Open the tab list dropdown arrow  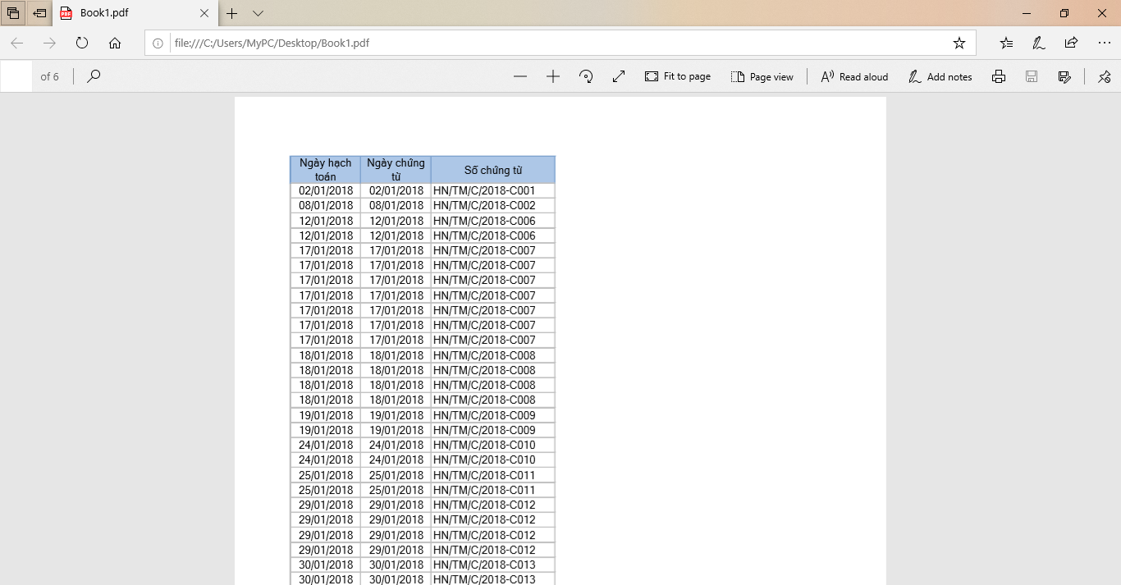(258, 14)
